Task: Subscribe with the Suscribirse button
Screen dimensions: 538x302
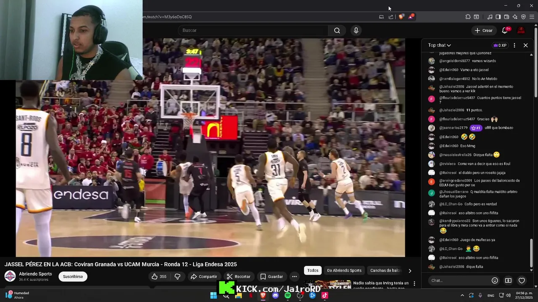Action: (x=73, y=276)
